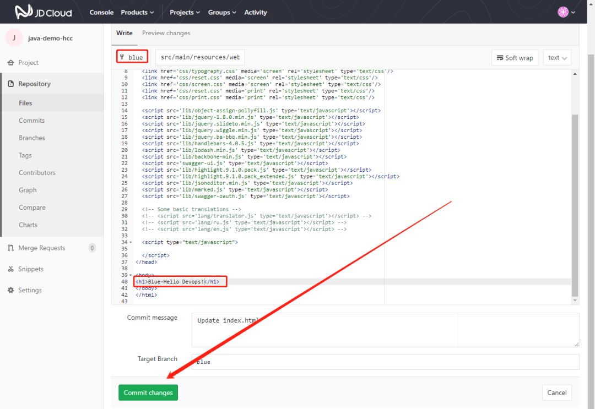Switch to the Write tab
This screenshot has width=595, height=409.
pos(125,33)
